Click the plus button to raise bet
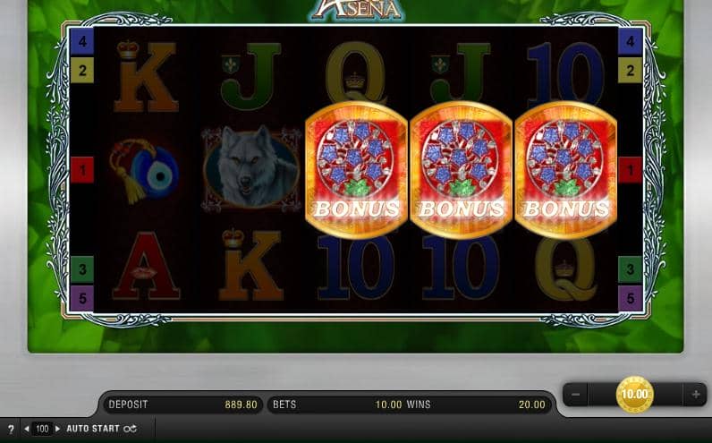Screen dimensions: 712x443 click(695, 395)
